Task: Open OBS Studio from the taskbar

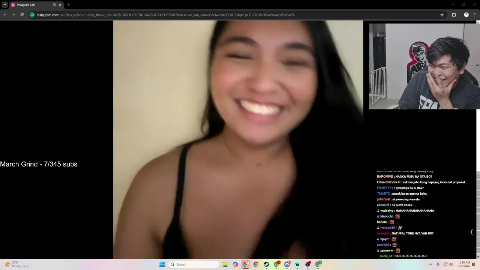Action: (x=308, y=264)
